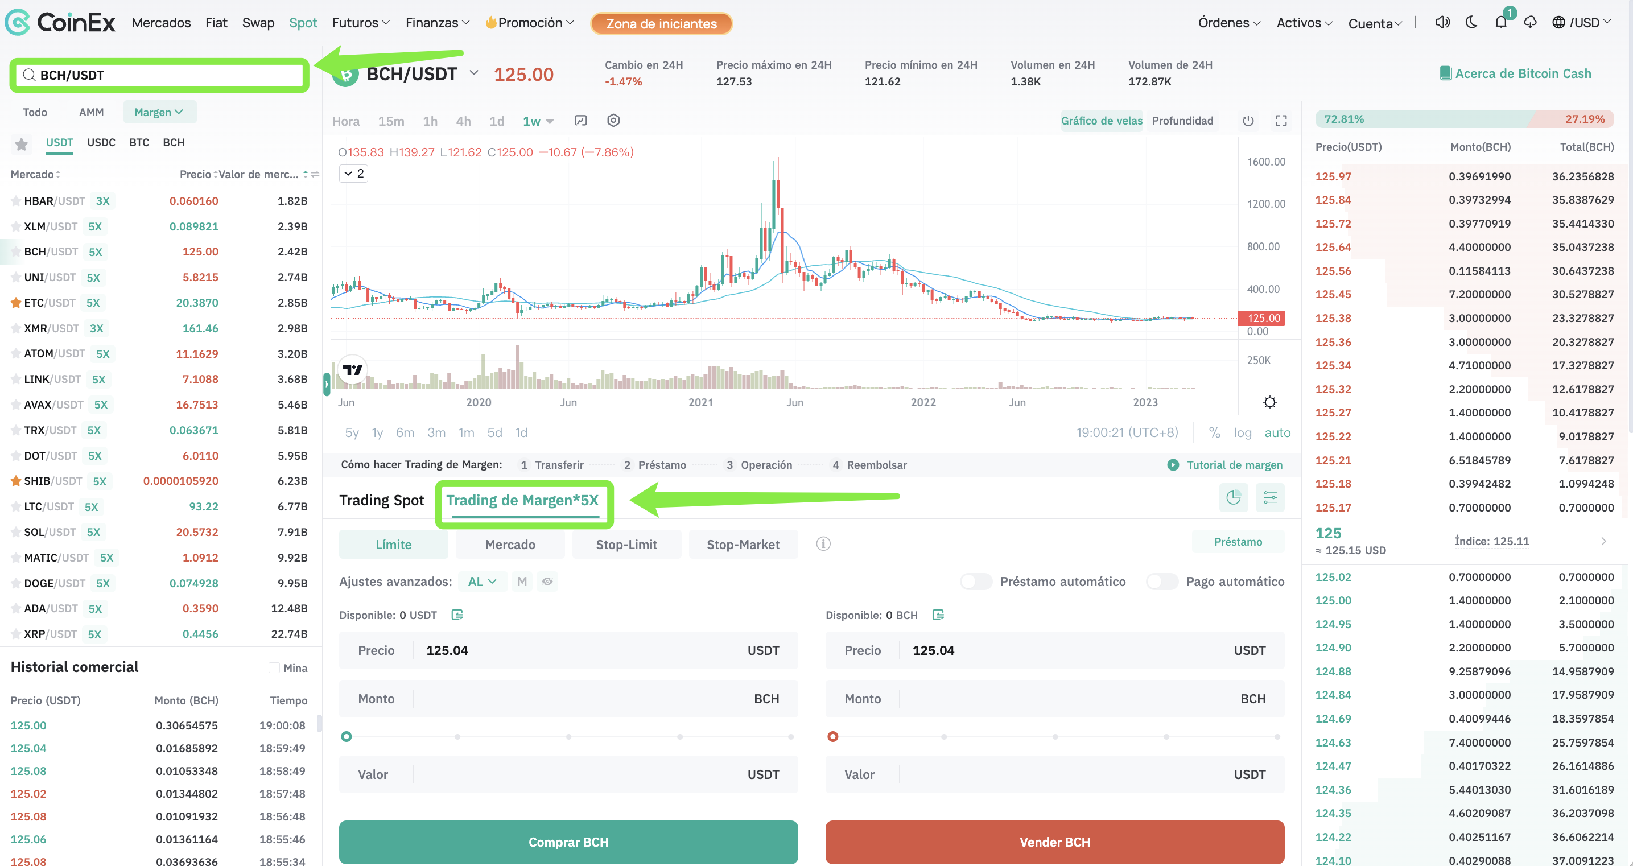Open Promoción dropdown menu
The width and height of the screenshot is (1633, 866).
pos(529,23)
